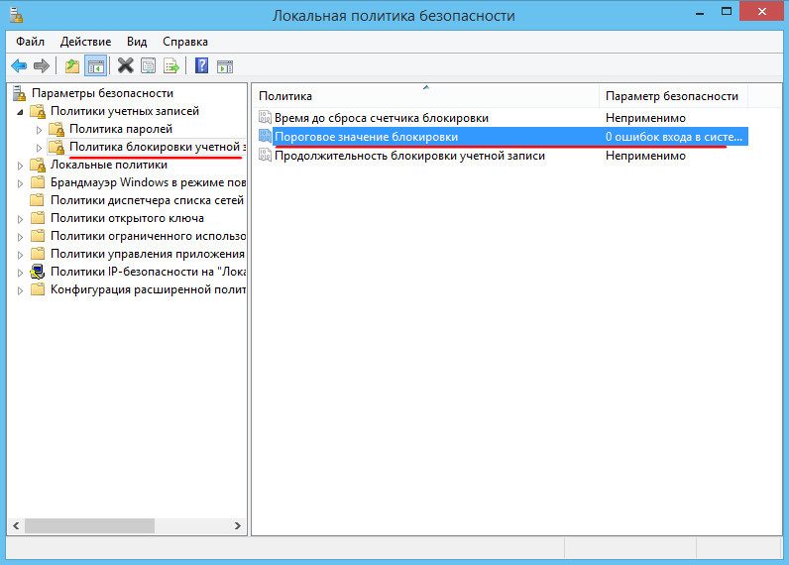Click the Политики открытого ключа folder icon
This screenshot has height=565, width=789.
pos(38,218)
